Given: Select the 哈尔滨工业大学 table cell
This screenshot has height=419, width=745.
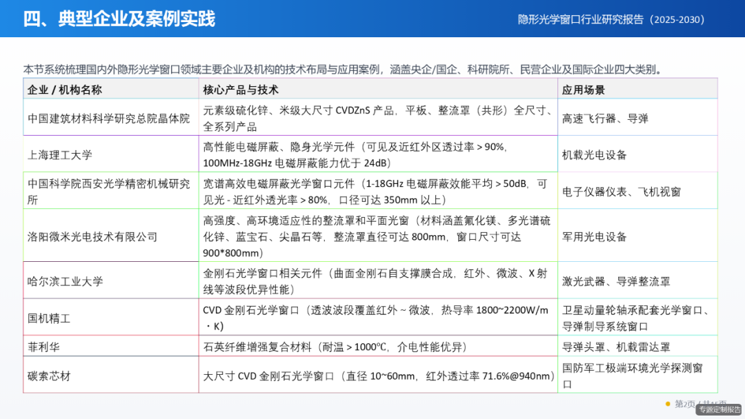Looking at the screenshot, I should (x=63, y=280).
